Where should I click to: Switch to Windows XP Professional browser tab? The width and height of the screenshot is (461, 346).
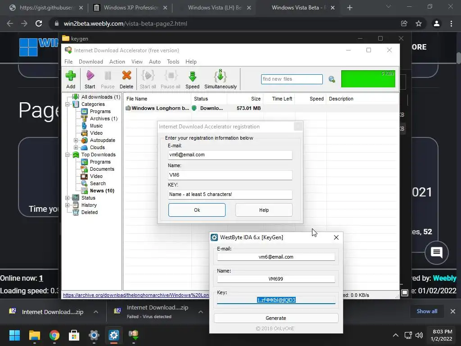[130, 8]
